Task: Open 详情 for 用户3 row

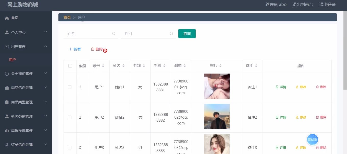Action: point(281,148)
